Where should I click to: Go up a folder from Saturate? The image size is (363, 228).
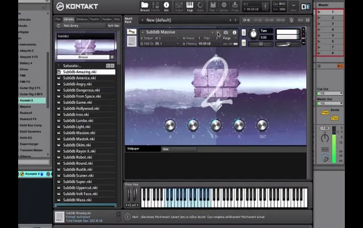point(58,66)
